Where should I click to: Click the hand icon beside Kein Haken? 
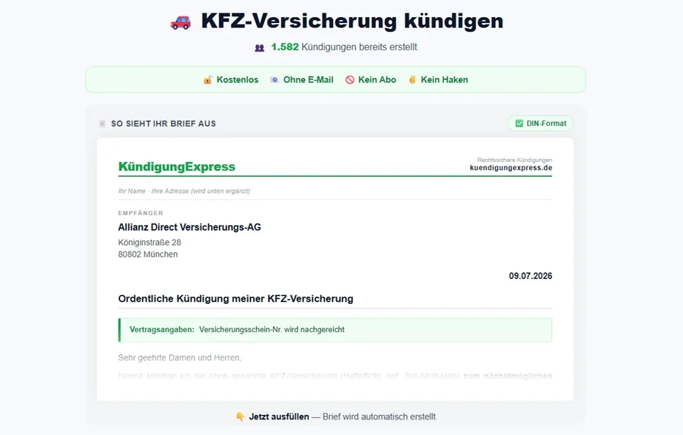pyautogui.click(x=412, y=80)
